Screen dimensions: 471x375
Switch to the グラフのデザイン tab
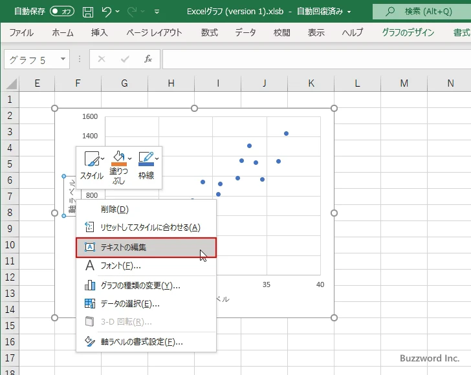[x=408, y=32]
